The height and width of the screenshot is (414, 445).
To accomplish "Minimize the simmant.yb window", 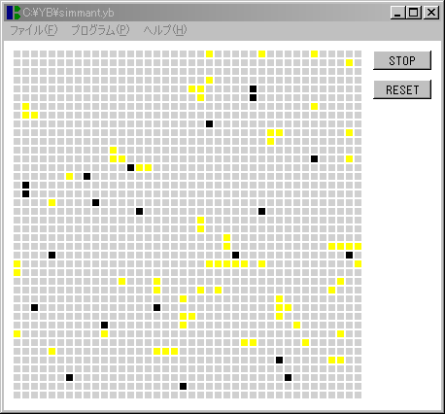I will (x=397, y=13).
